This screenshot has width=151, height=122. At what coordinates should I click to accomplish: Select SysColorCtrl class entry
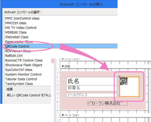click(x=19, y=70)
